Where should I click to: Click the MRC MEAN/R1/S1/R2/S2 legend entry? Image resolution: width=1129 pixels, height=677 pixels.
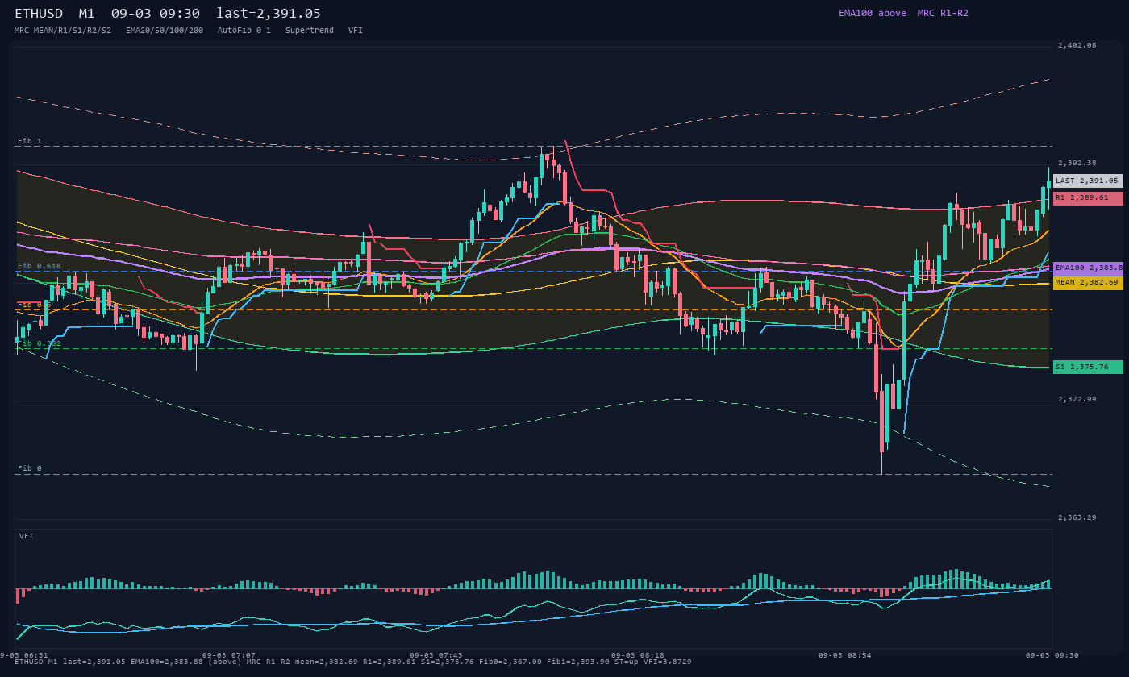pos(63,30)
